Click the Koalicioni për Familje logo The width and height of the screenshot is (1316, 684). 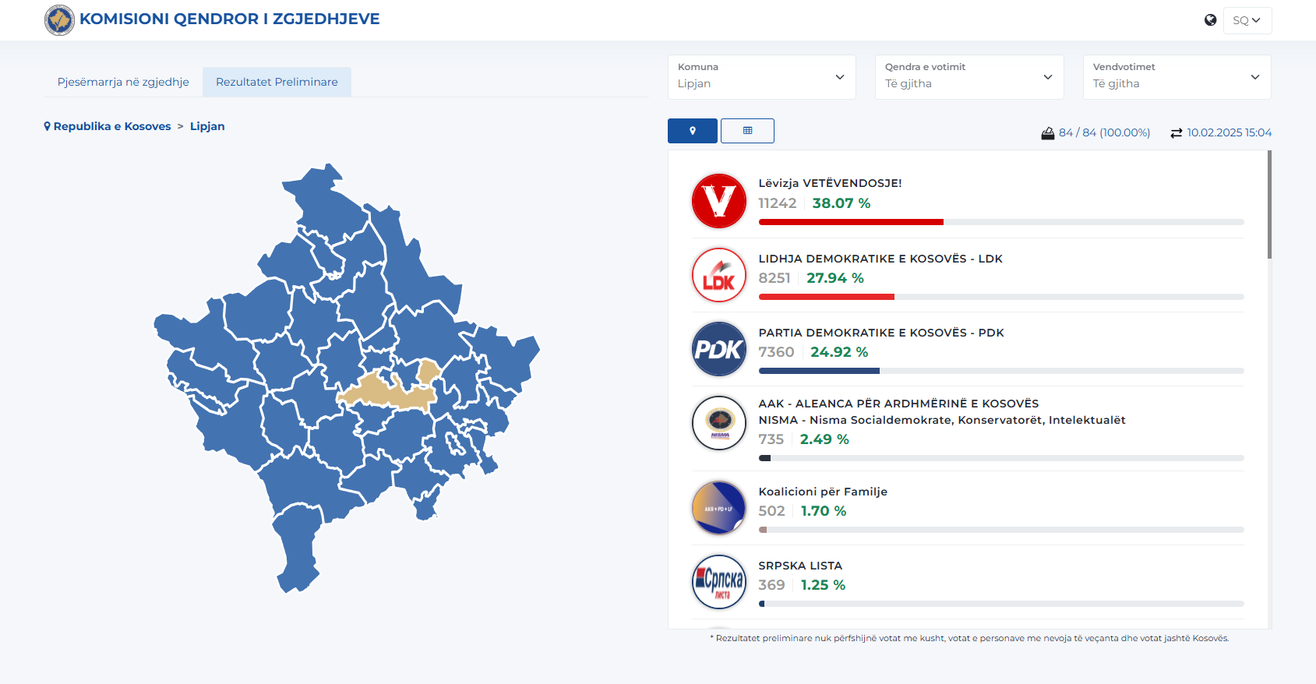coord(719,508)
